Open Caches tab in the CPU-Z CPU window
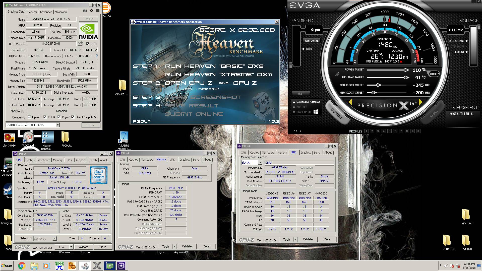 (30, 160)
